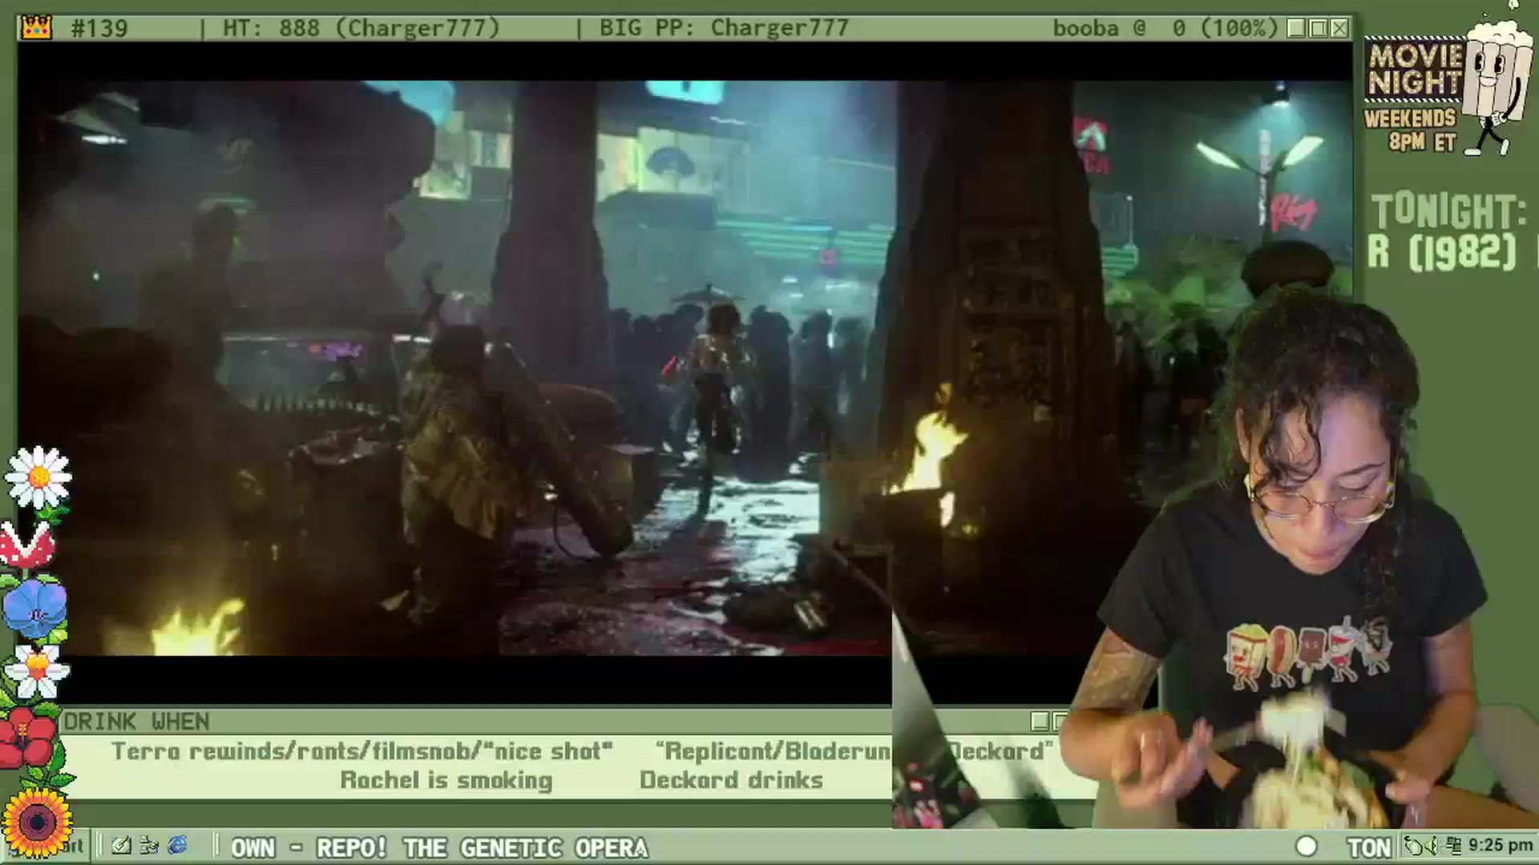Image resolution: width=1539 pixels, height=865 pixels.
Task: Click the 'DRINK WHEN' panel title
Action: click(x=137, y=722)
